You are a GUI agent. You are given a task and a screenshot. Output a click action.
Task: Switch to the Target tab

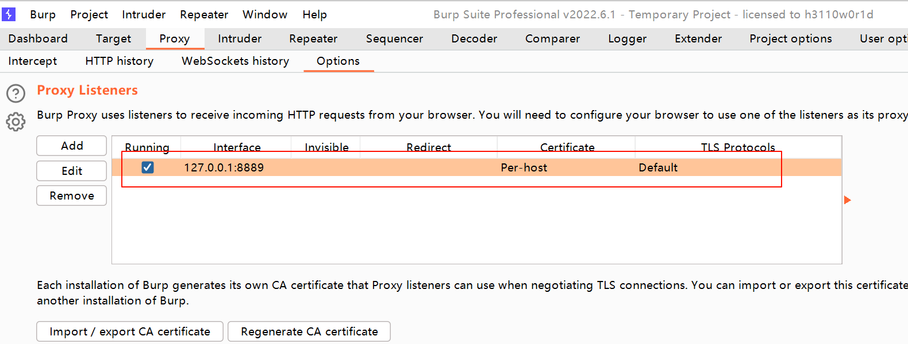(x=113, y=38)
